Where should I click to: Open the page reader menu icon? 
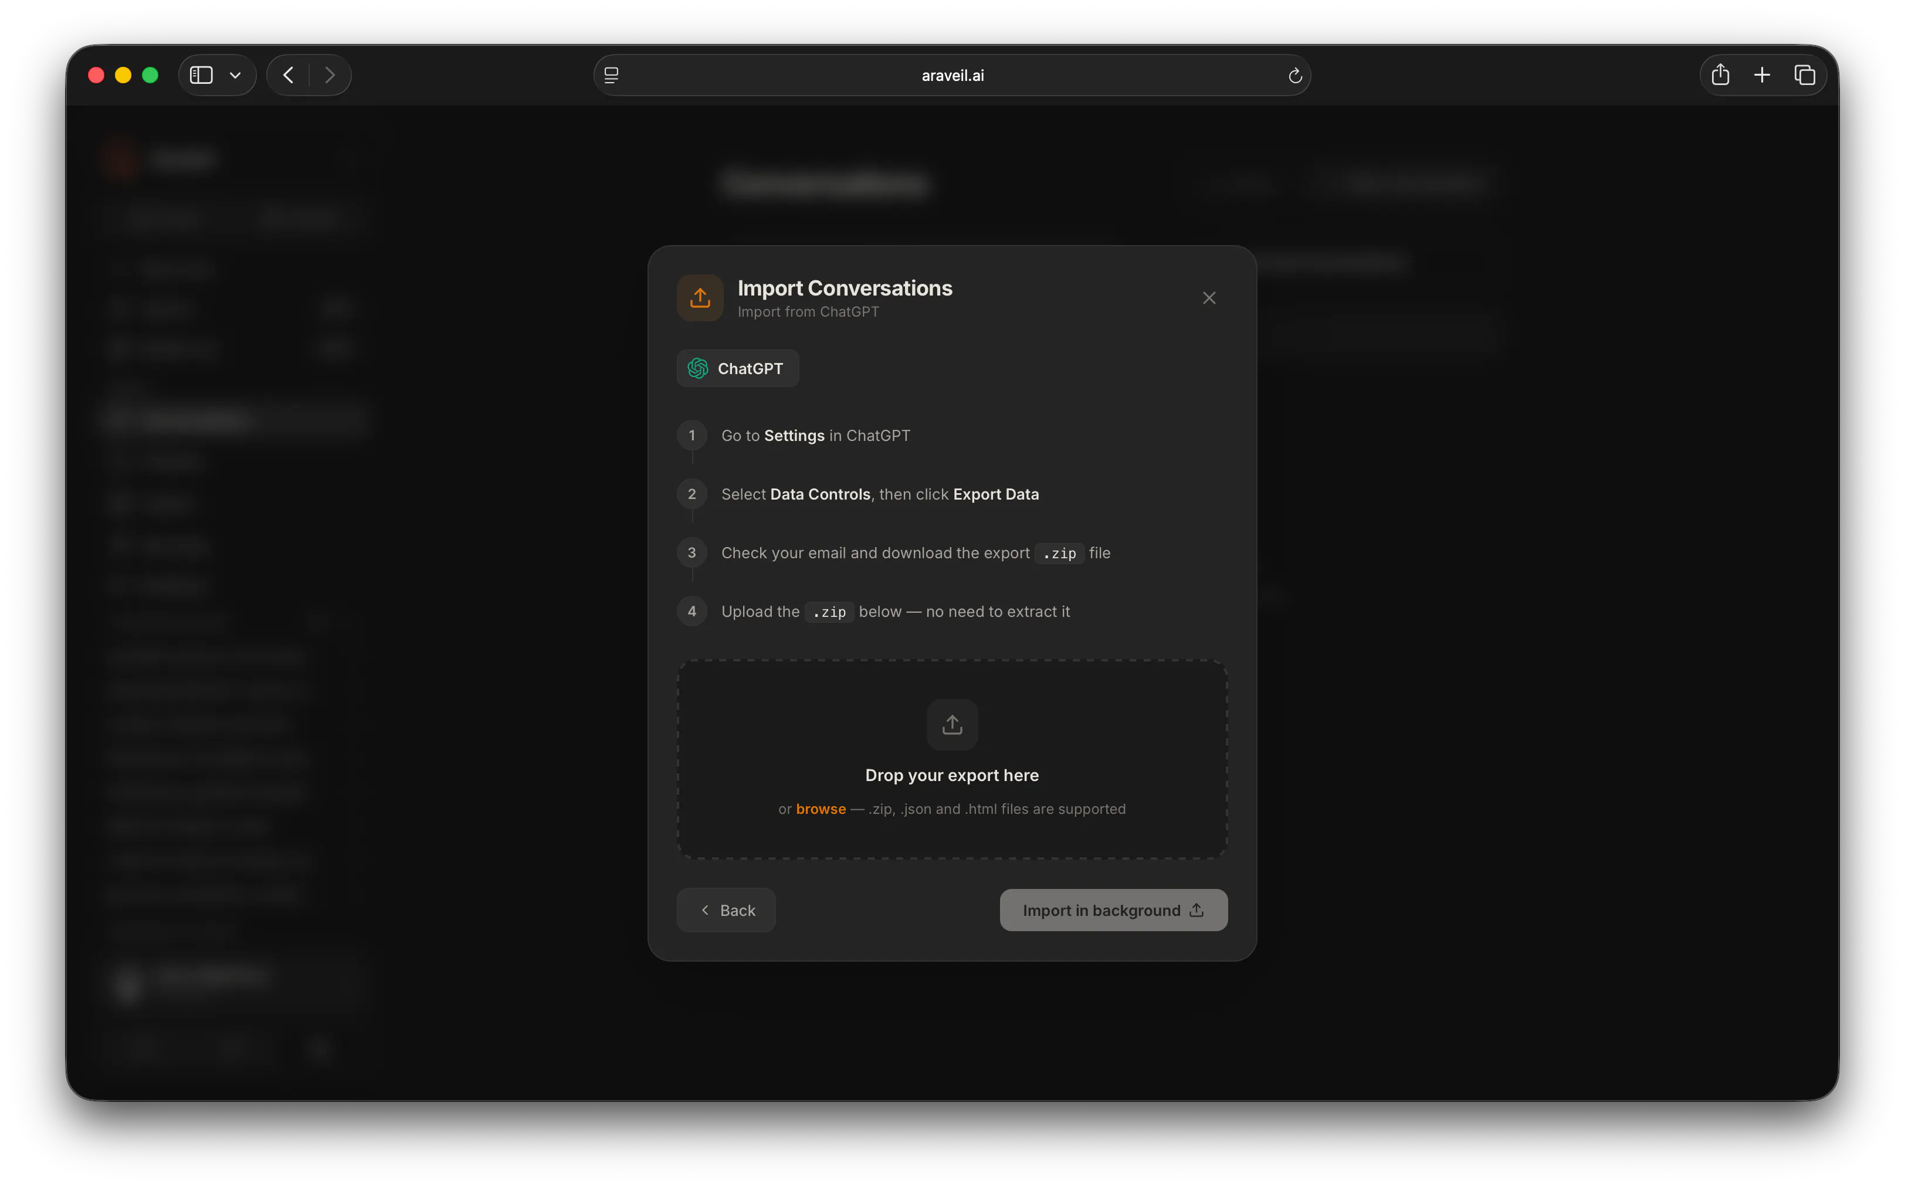point(611,76)
